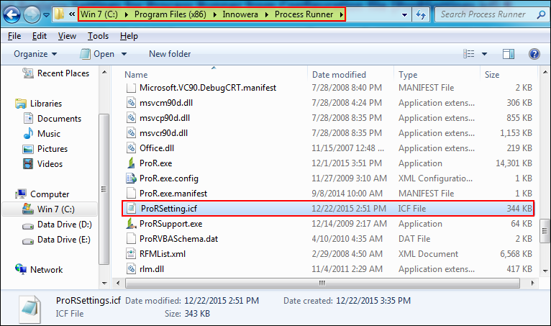Screen dimensions: 551x326
Task: Expand the Open button dropdown arrow
Action: click(x=124, y=54)
